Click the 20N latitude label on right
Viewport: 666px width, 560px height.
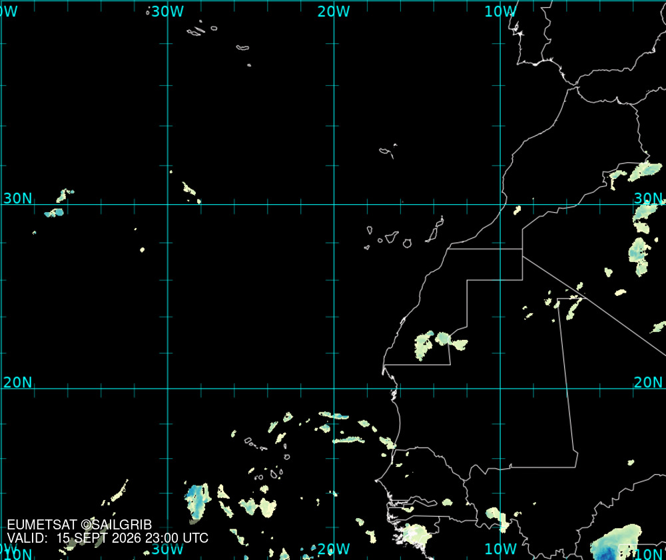coord(648,382)
